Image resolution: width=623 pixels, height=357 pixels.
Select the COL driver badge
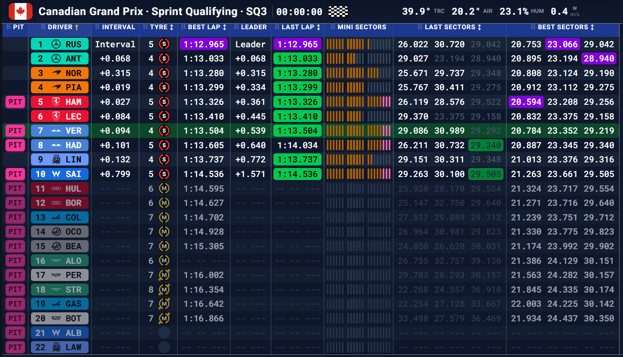[60, 217]
